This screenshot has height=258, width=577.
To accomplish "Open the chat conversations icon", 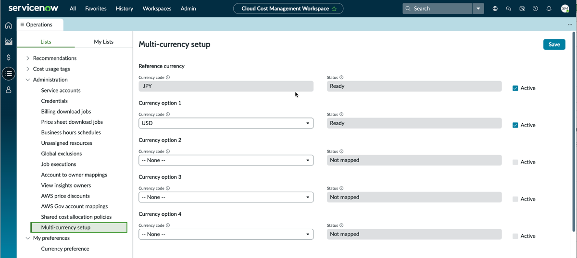I will click(508, 9).
